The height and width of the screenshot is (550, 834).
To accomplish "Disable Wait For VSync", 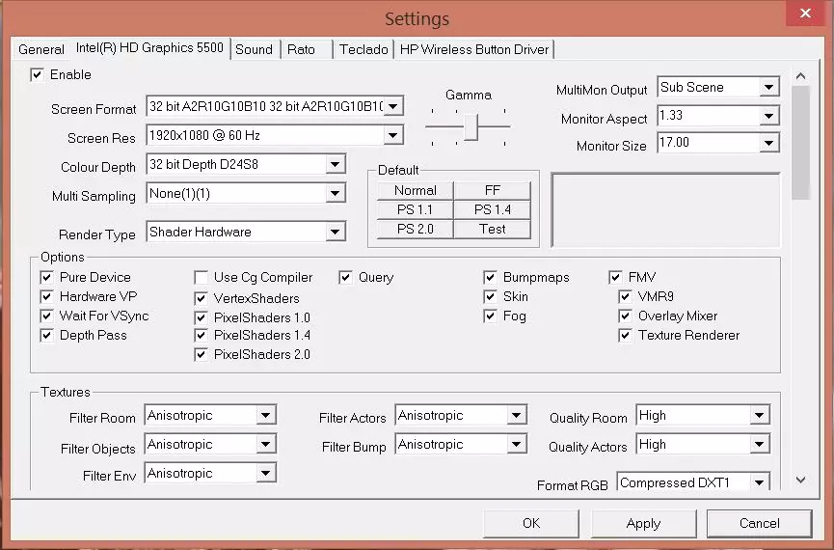I will pos(47,316).
